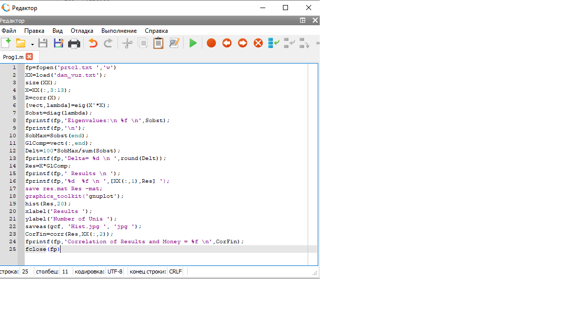The height and width of the screenshot is (327, 581).
Task: Click the Save As icon
Action: point(59,43)
